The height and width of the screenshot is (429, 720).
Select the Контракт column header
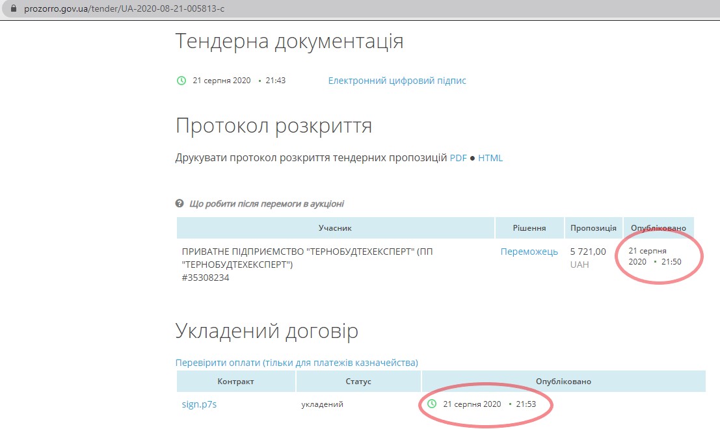pyautogui.click(x=235, y=382)
